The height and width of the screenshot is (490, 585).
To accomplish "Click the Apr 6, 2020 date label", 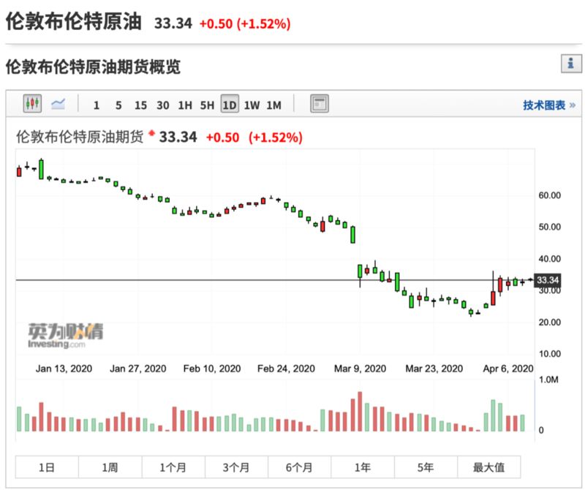I will 508,369.
